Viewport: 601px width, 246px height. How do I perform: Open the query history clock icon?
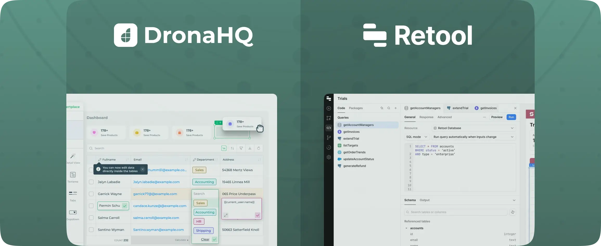click(x=329, y=147)
